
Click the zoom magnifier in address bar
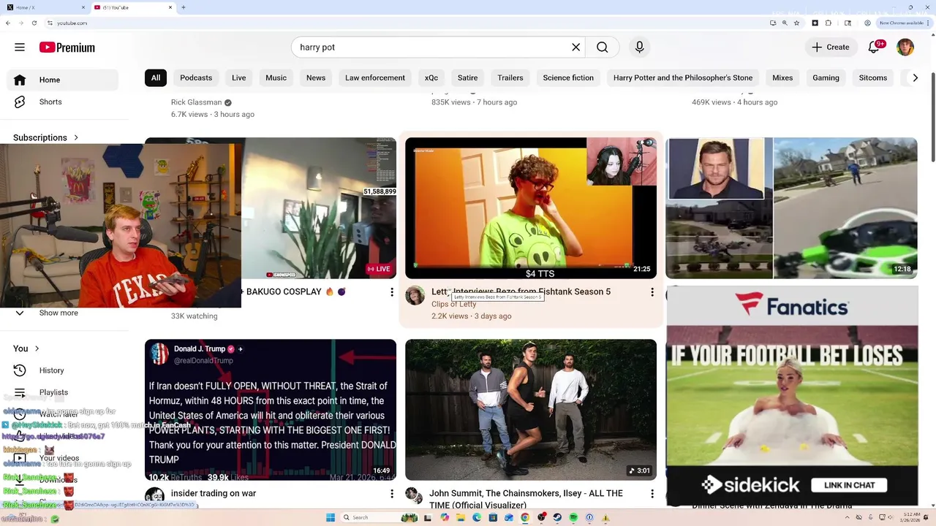click(785, 23)
